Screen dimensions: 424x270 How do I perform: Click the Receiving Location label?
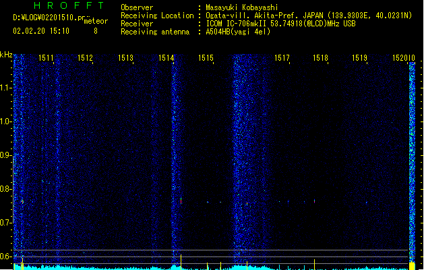[157, 16]
